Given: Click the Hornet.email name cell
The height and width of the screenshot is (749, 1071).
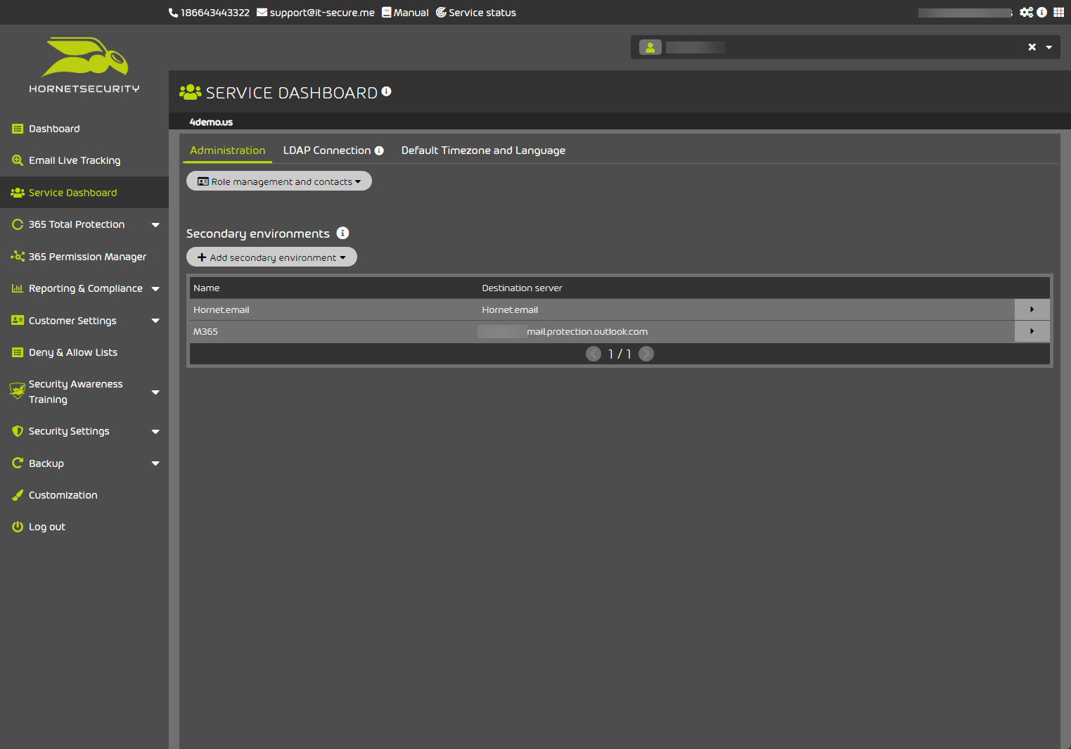Looking at the screenshot, I should click(221, 309).
